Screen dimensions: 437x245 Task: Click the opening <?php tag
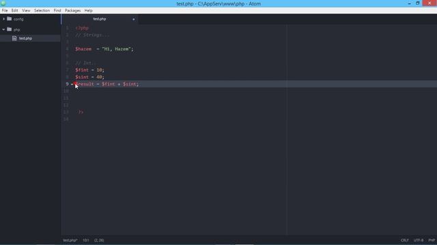(x=82, y=28)
